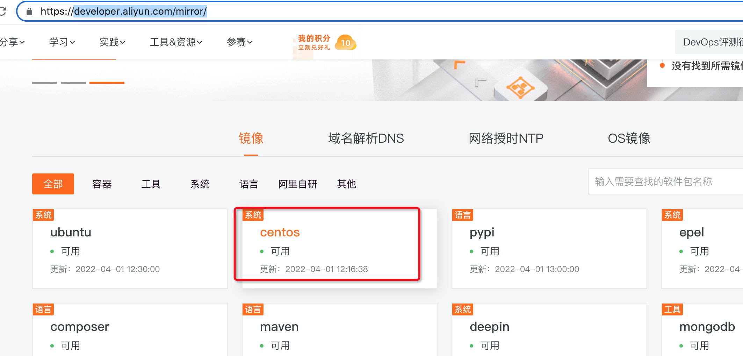Click the 语言 tag on pypi card
The height and width of the screenshot is (356, 743).
(x=463, y=215)
